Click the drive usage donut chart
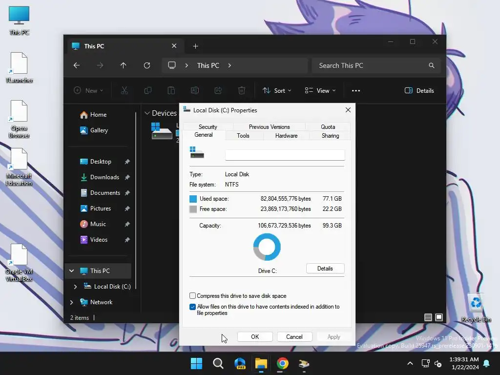 pos(267,247)
